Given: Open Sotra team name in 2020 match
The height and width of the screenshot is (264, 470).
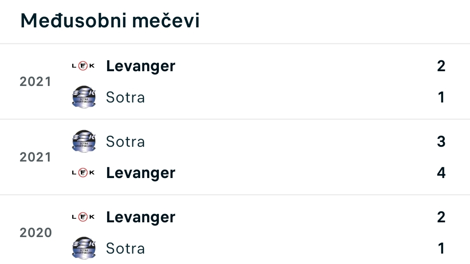Looking at the screenshot, I should [x=125, y=249].
